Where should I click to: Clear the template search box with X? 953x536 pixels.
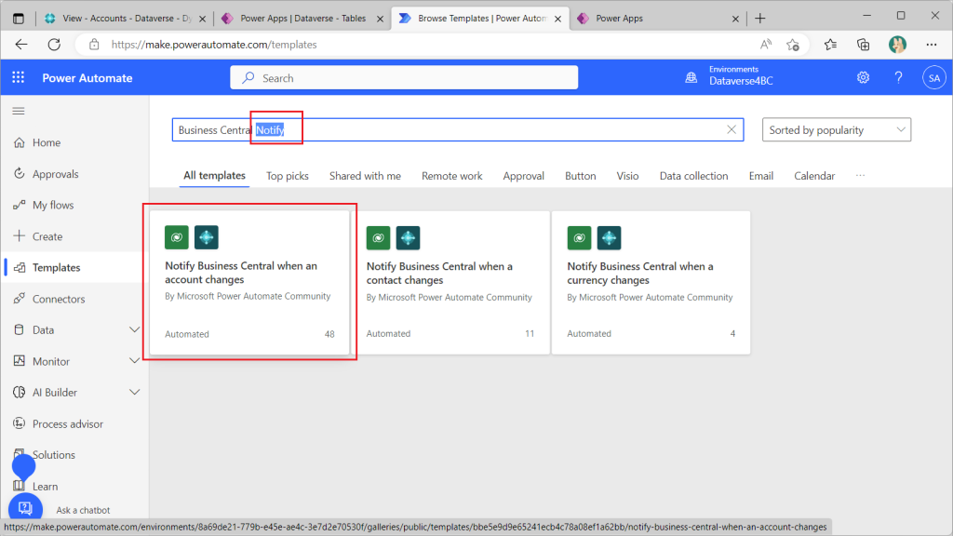click(x=732, y=129)
